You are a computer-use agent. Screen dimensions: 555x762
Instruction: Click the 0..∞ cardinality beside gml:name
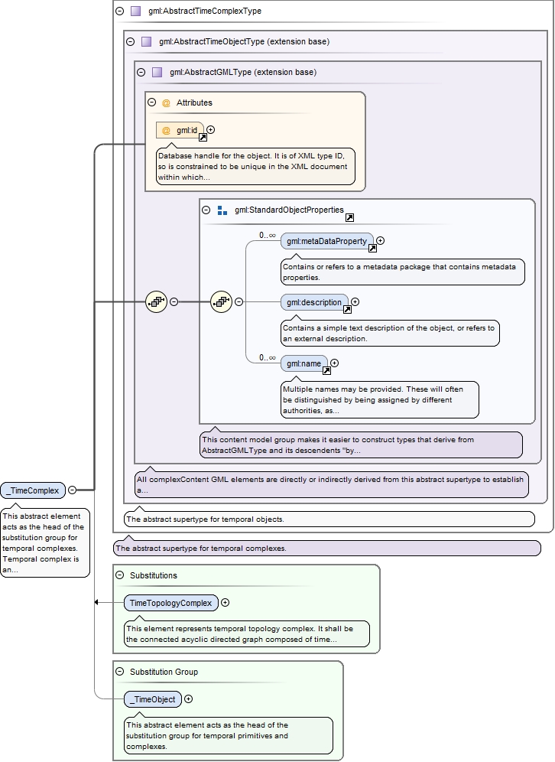coord(267,358)
